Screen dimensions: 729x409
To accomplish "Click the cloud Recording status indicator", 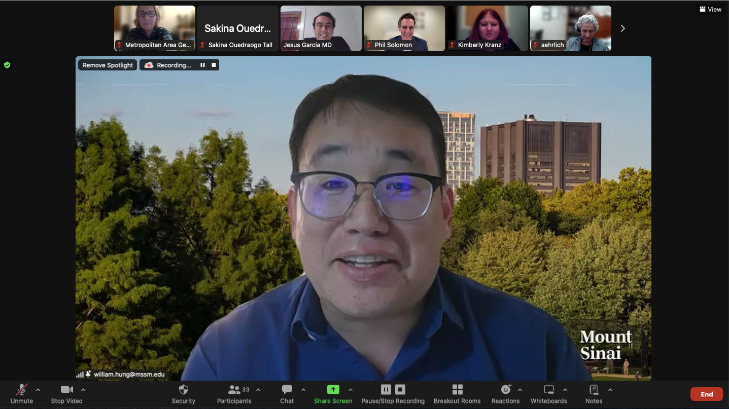I will 168,65.
